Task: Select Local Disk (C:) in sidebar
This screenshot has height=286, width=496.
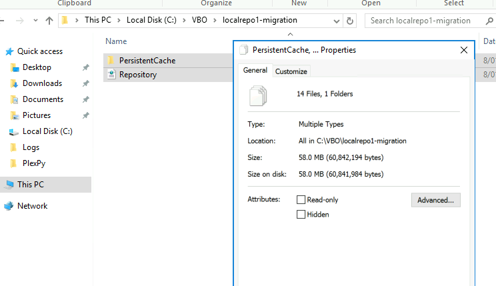Action: click(47, 131)
